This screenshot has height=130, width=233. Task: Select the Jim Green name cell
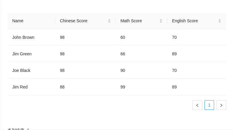22,54
